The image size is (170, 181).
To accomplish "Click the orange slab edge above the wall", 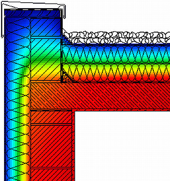I will coord(51,96).
